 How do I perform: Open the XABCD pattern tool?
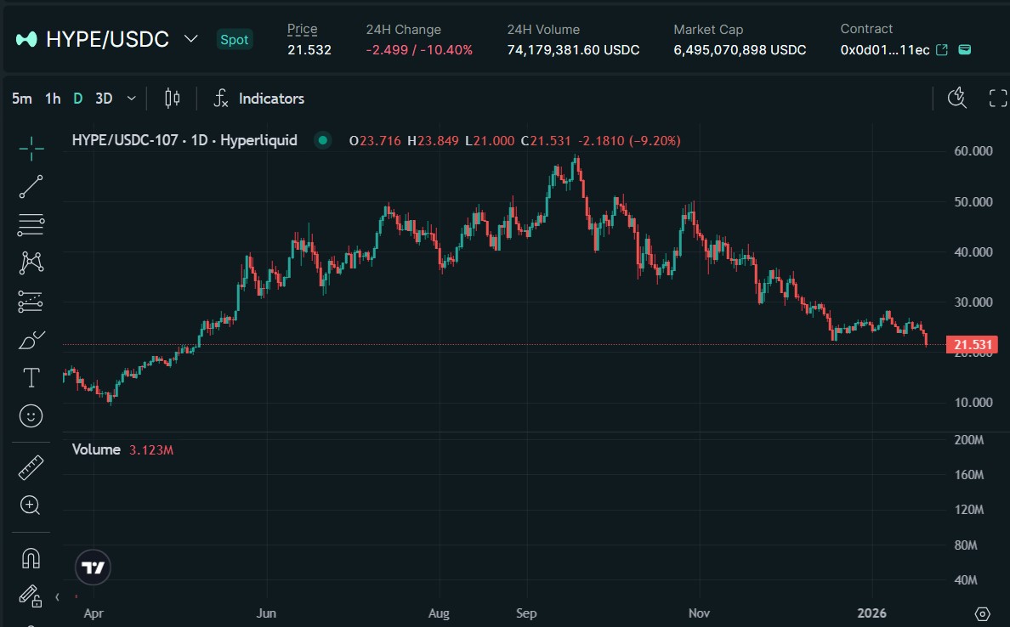tap(31, 263)
